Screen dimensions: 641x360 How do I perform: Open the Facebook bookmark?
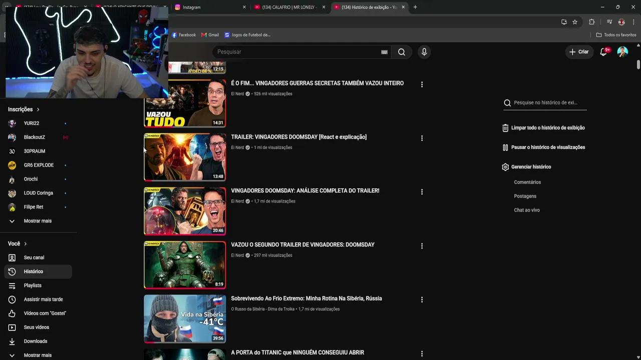[x=184, y=35]
